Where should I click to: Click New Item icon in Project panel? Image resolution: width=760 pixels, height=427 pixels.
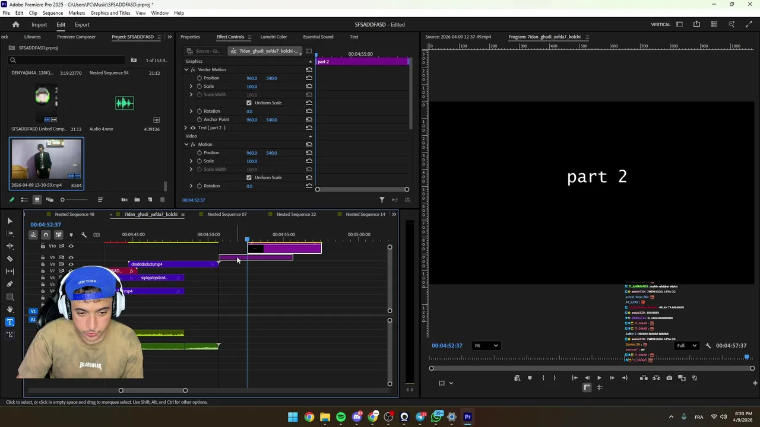[150, 200]
